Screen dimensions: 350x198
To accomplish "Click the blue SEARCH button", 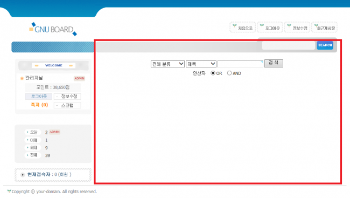I will [x=325, y=45].
